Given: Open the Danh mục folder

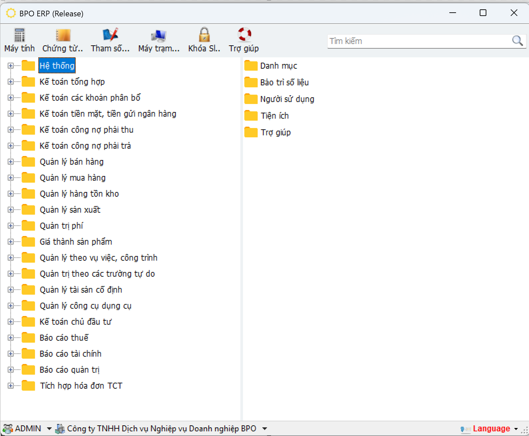Looking at the screenshot, I should pyautogui.click(x=278, y=66).
